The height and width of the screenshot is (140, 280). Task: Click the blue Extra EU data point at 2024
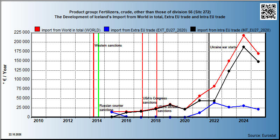(x=244, y=106)
